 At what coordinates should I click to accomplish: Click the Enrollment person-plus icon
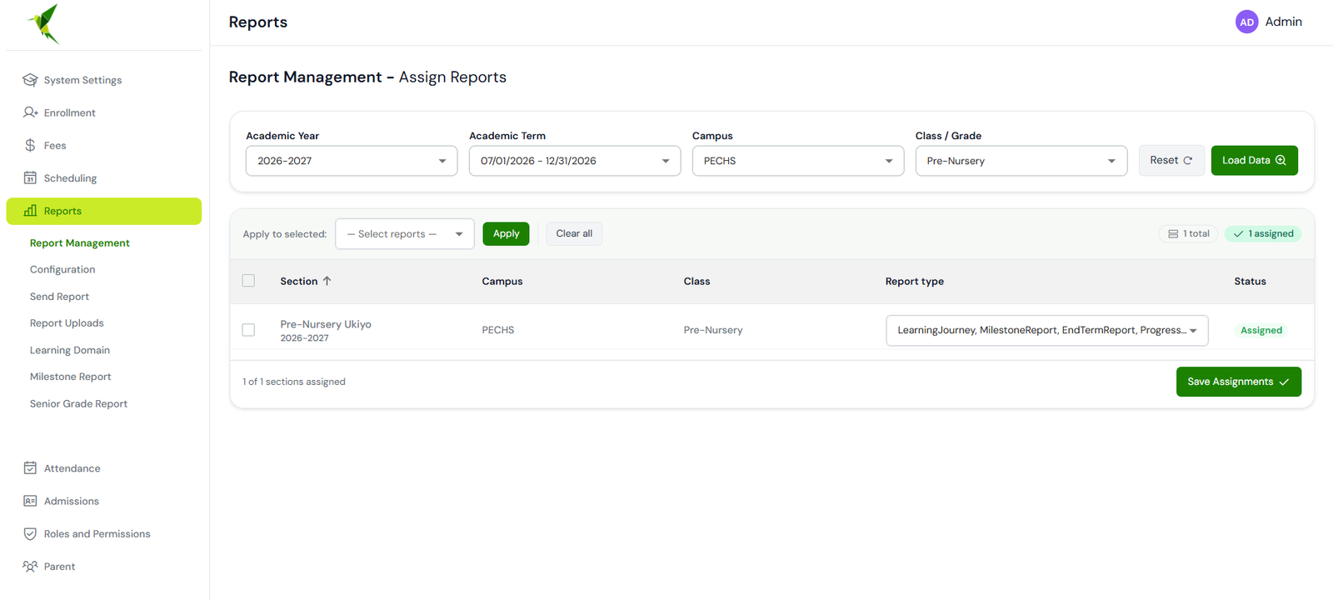[30, 112]
